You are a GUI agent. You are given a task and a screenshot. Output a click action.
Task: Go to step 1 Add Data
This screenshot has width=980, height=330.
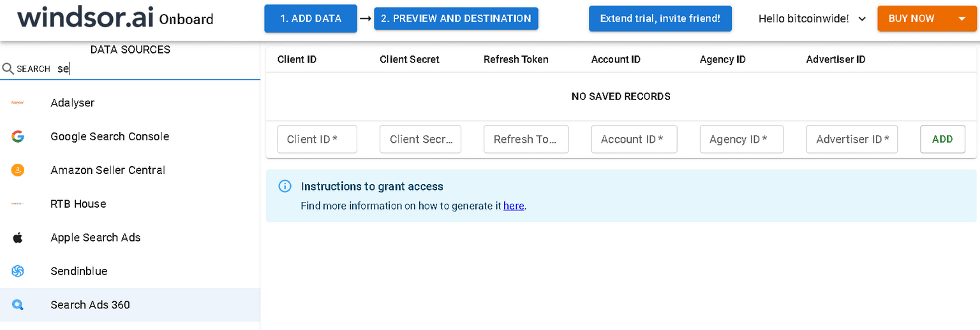311,18
